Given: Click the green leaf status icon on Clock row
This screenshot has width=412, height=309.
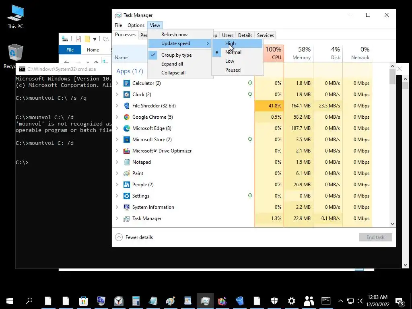Looking at the screenshot, I should pos(250,95).
